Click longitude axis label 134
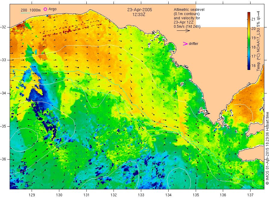The height and width of the screenshot is (199, 271). (168, 195)
